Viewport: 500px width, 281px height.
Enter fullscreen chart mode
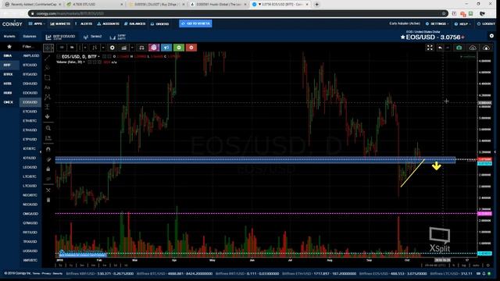(x=430, y=48)
